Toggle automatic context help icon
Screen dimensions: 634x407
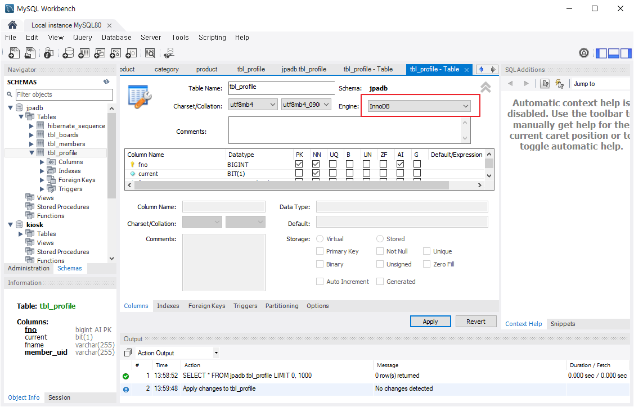click(x=560, y=84)
